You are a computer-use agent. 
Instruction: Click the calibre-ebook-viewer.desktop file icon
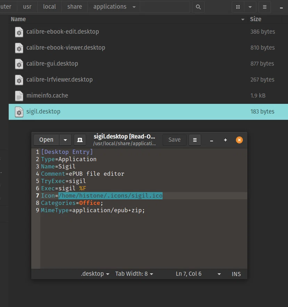(19, 48)
